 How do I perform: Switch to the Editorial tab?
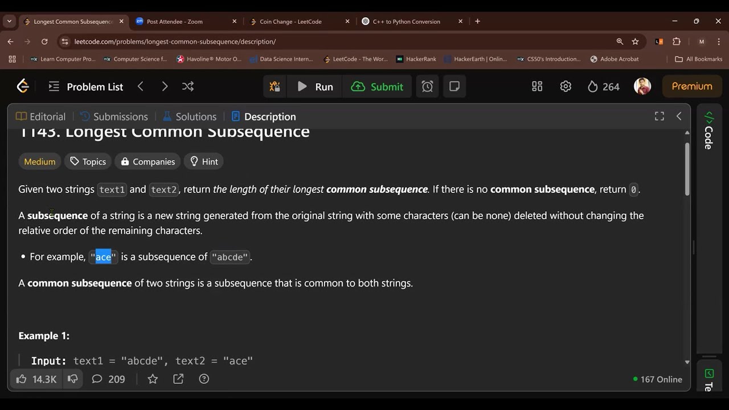point(40,117)
